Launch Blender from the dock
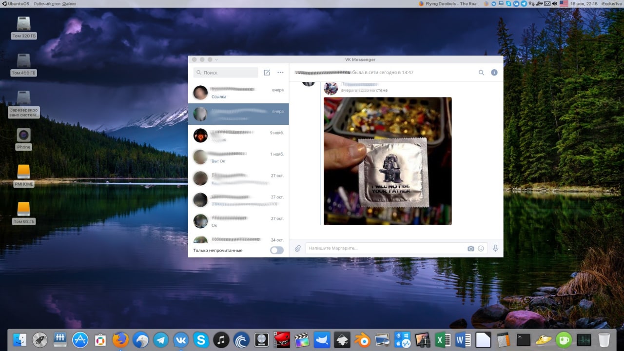This screenshot has width=624, height=351. point(362,340)
